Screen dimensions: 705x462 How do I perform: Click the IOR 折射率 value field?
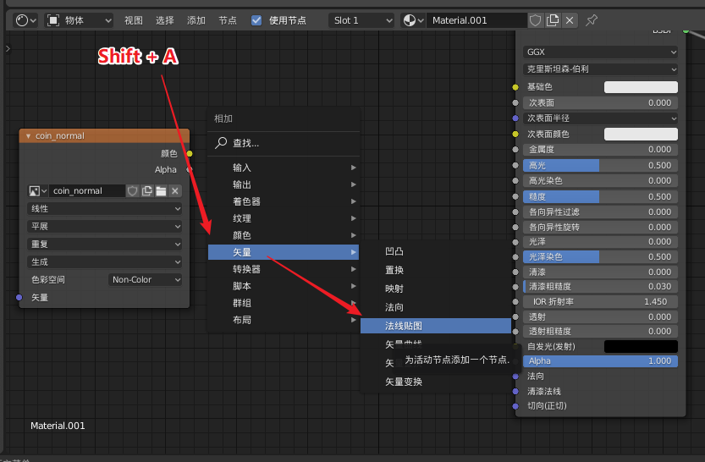click(x=600, y=301)
